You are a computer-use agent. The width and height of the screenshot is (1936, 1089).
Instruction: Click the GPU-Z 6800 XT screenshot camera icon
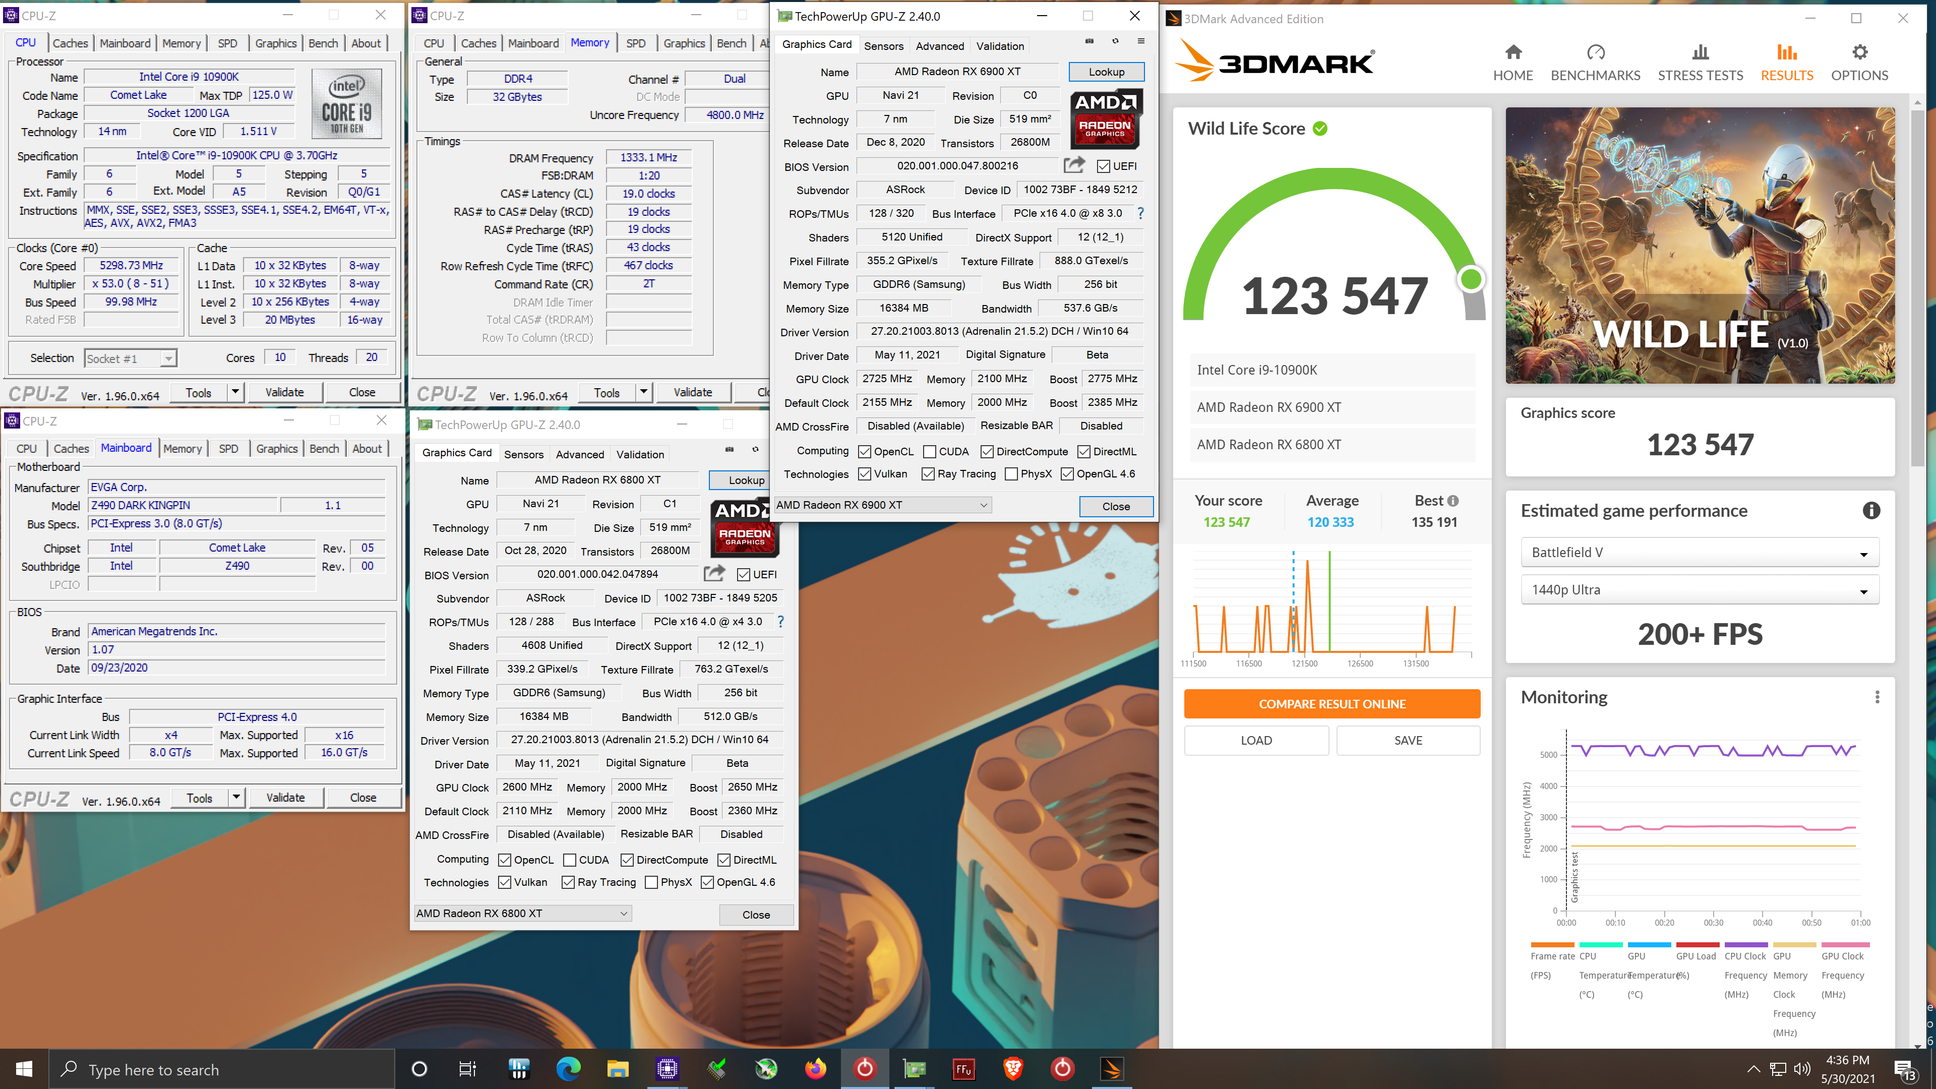[x=729, y=449]
